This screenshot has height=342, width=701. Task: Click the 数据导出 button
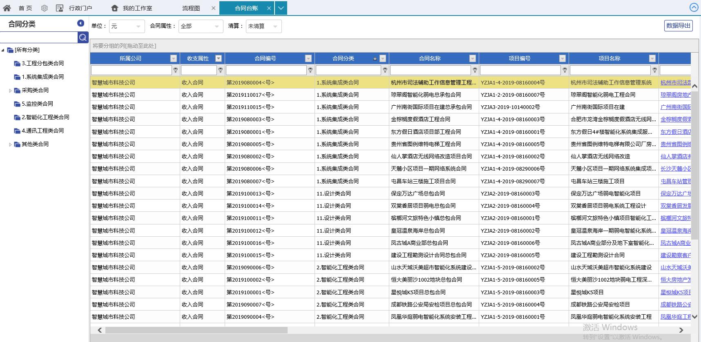pos(678,25)
